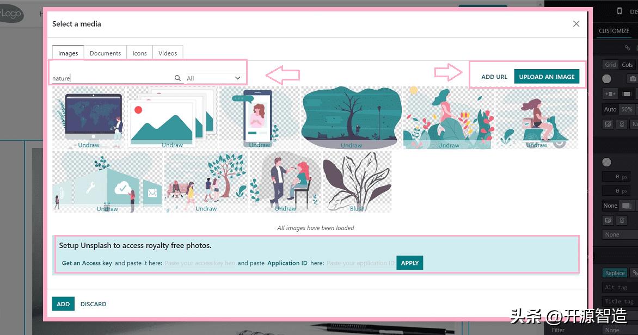Viewport: 638px width, 335px height.
Task: Click UPLOAD AN IMAGE button
Action: (x=547, y=77)
